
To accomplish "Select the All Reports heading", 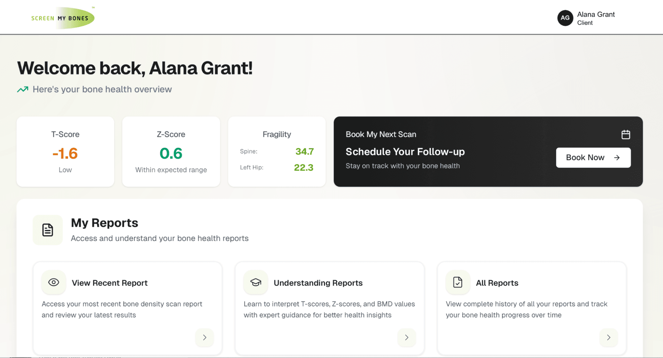I will (497, 283).
